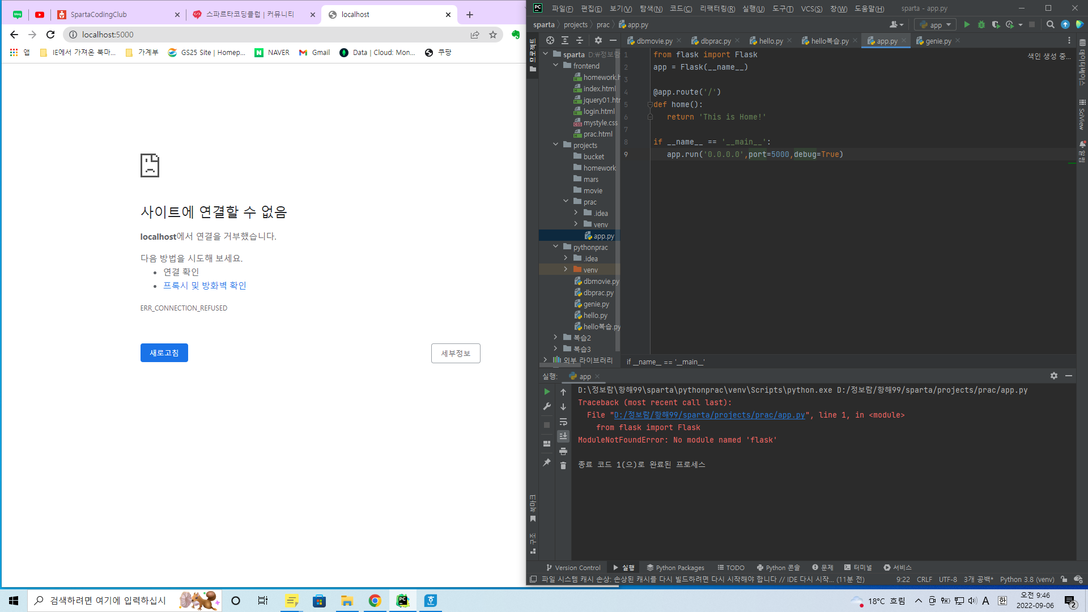Select mystyle.css in project tree
The image size is (1088, 612).
[595, 122]
